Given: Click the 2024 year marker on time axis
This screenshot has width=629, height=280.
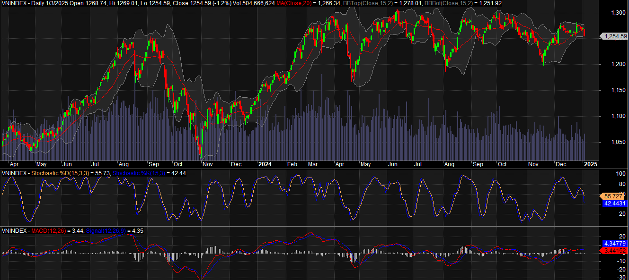Looking at the screenshot, I should pos(265,164).
